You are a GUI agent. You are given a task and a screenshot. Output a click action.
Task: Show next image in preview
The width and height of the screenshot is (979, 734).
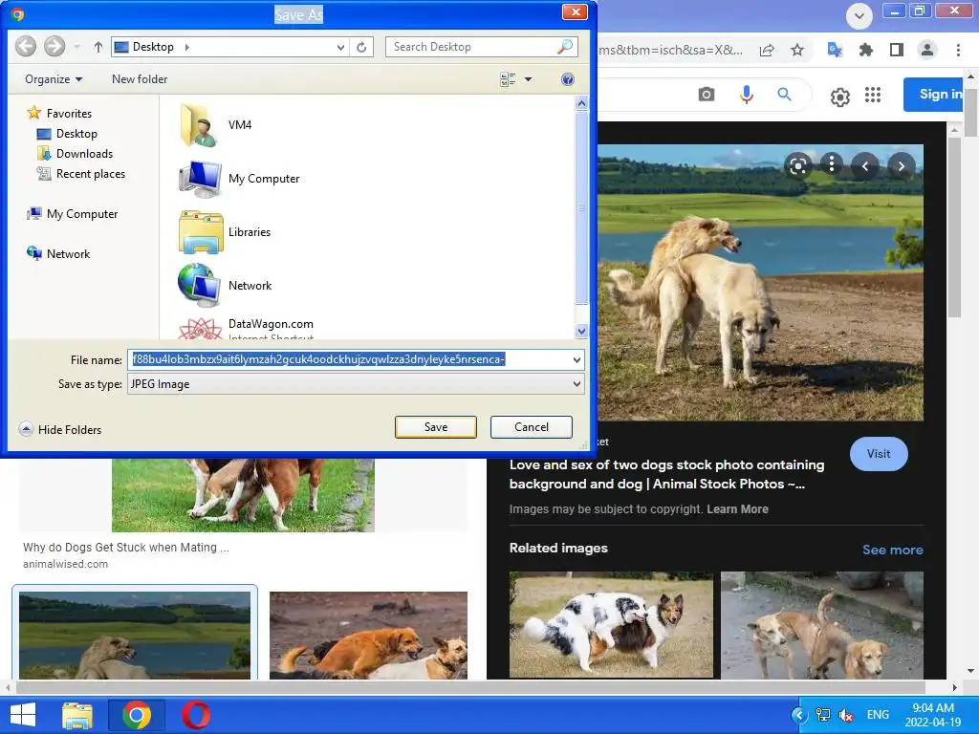(x=901, y=166)
